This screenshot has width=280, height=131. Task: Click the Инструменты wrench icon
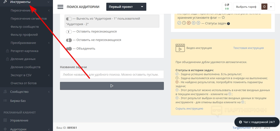[5, 2]
